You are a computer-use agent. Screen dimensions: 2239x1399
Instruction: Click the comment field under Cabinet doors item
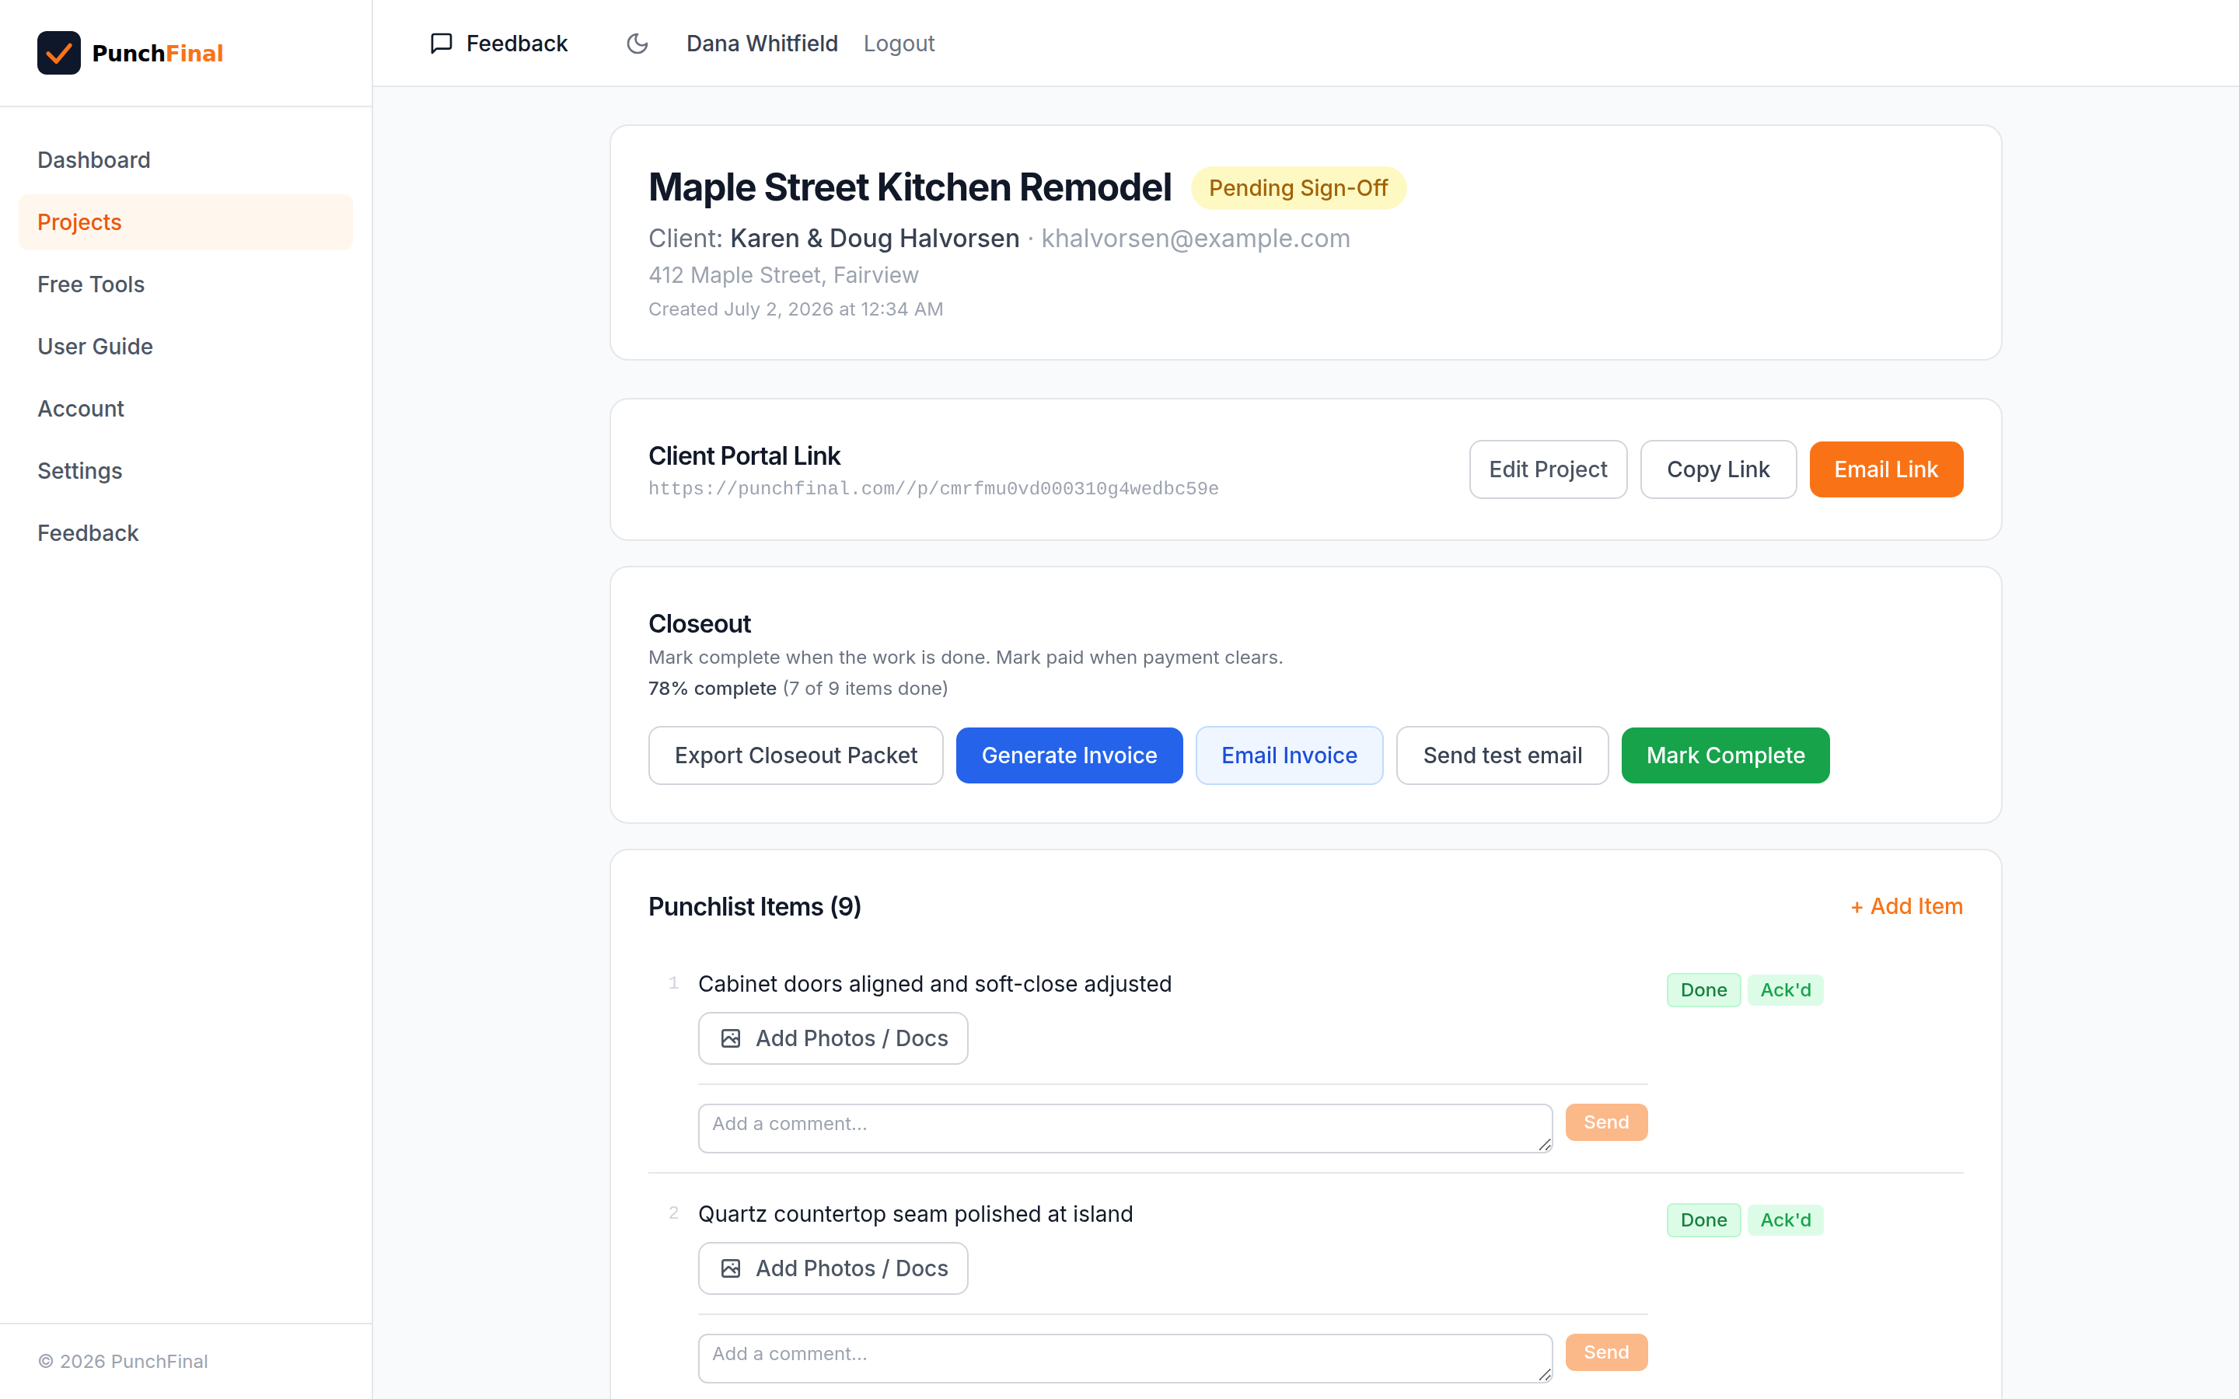[1125, 1128]
